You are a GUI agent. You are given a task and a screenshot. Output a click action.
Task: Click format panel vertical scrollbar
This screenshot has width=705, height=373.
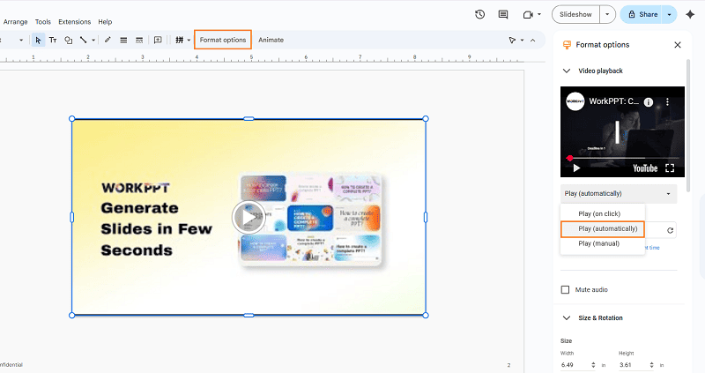(x=687, y=126)
